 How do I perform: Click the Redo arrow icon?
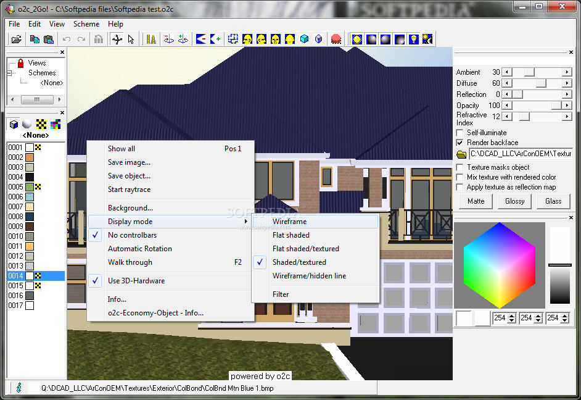[81, 39]
